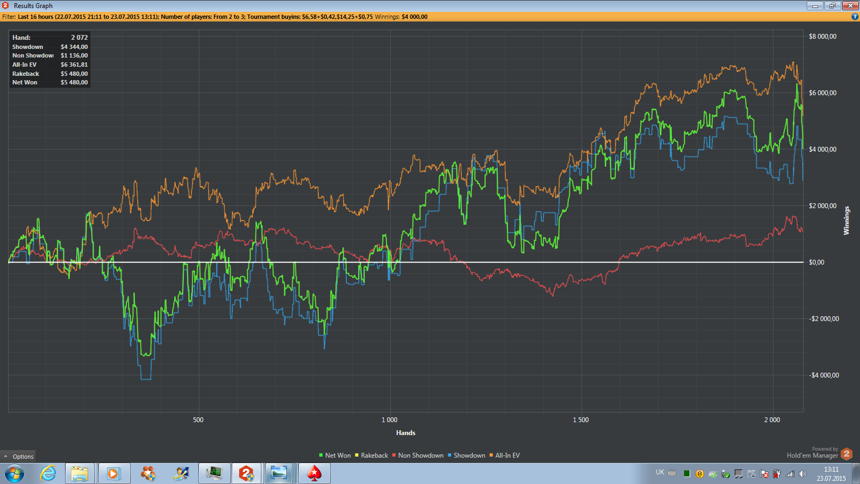Toggle the Showdown legend entry

[x=469, y=455]
